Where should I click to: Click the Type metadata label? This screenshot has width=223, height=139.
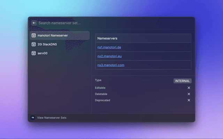point(98,80)
